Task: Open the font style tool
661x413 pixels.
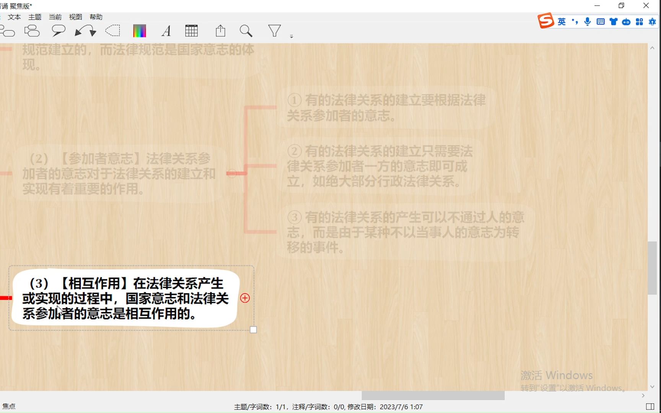Action: pyautogui.click(x=166, y=31)
